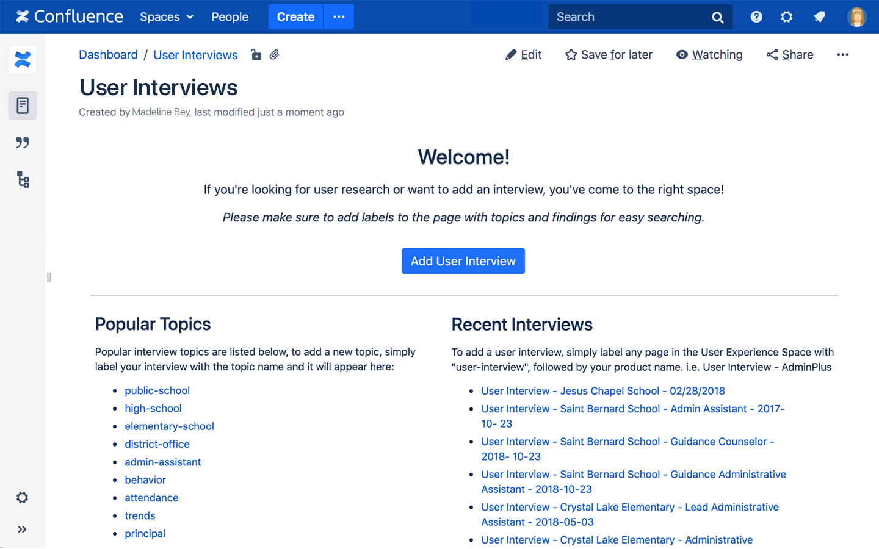Open the page more-actions ellipsis menu
This screenshot has width=879, height=549.
[843, 55]
